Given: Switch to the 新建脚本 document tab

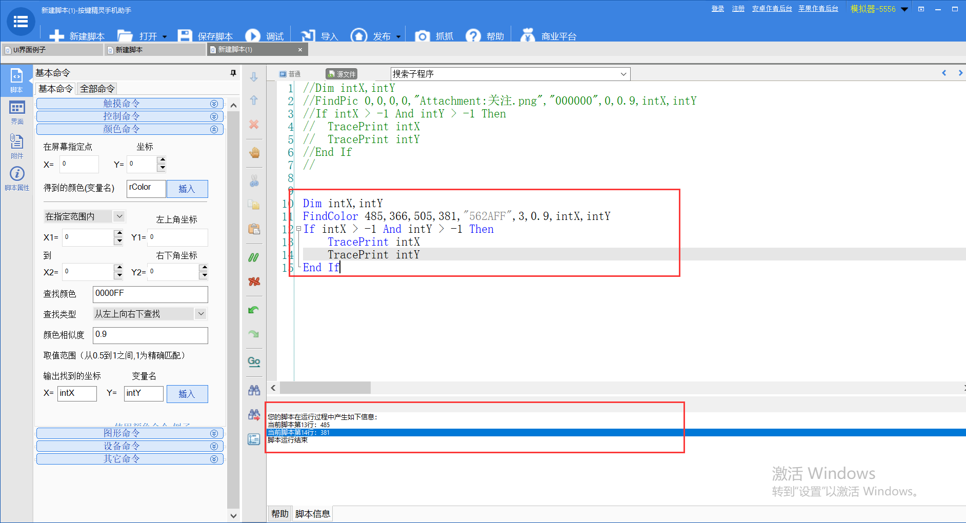Looking at the screenshot, I should tap(155, 50).
